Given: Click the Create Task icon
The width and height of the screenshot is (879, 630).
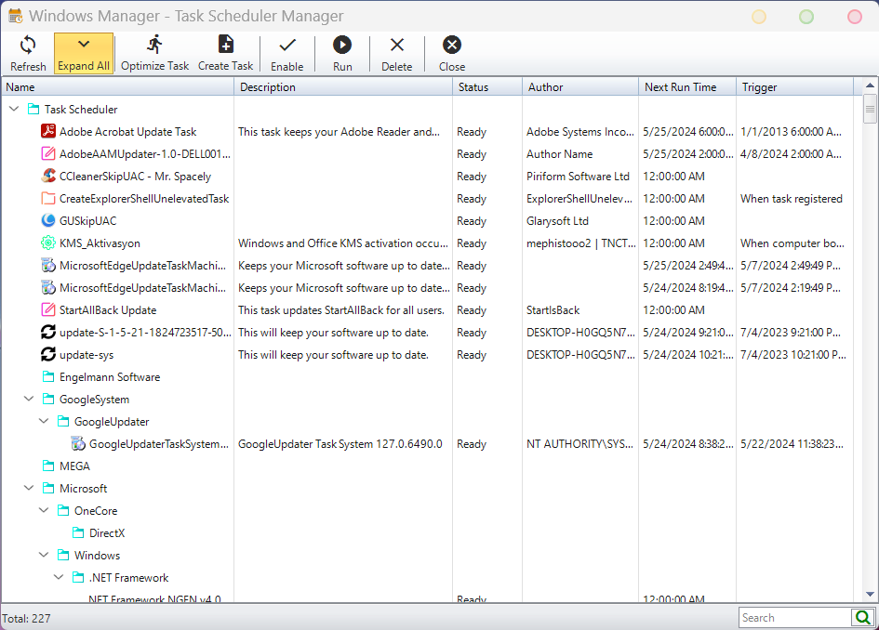Looking at the screenshot, I should [225, 44].
